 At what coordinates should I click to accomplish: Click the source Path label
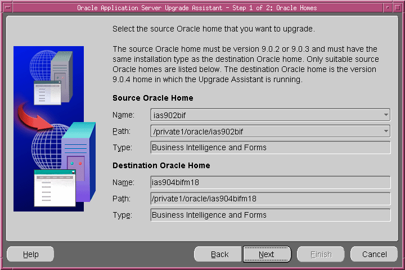tap(121, 131)
